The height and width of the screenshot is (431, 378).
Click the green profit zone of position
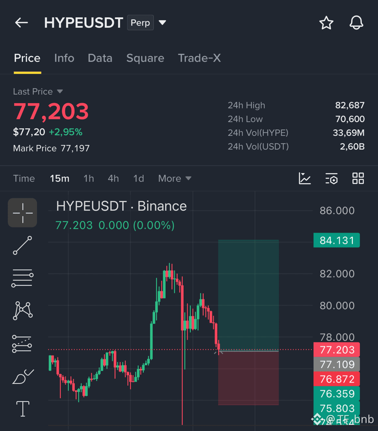coord(248,295)
